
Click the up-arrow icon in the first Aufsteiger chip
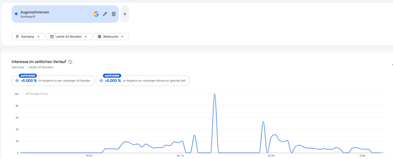pyautogui.click(x=17, y=81)
